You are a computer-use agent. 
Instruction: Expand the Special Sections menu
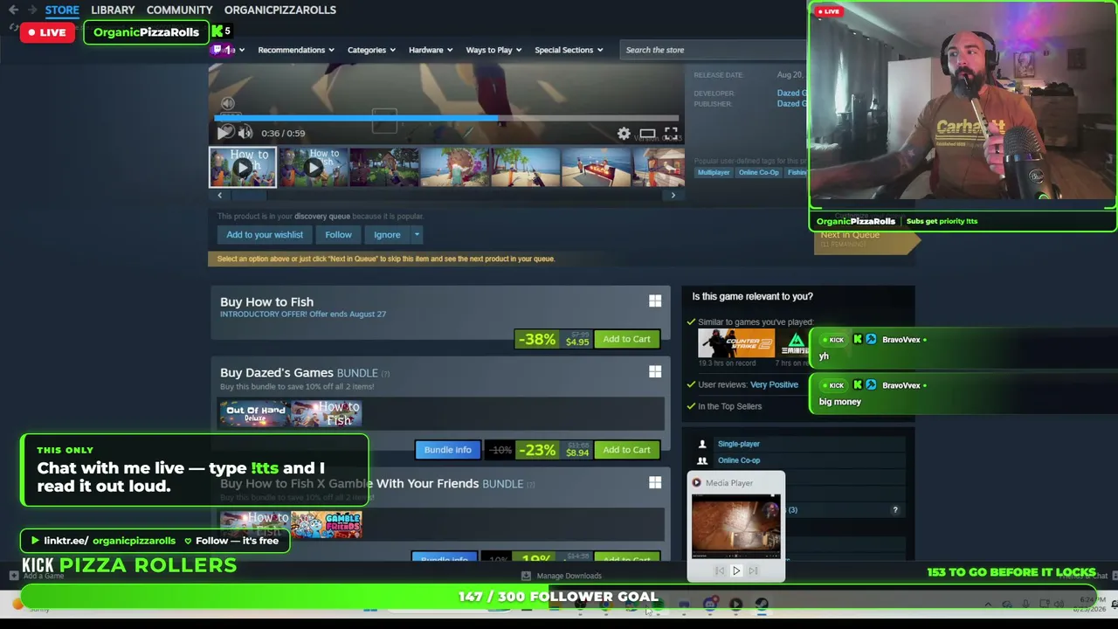[x=569, y=50]
